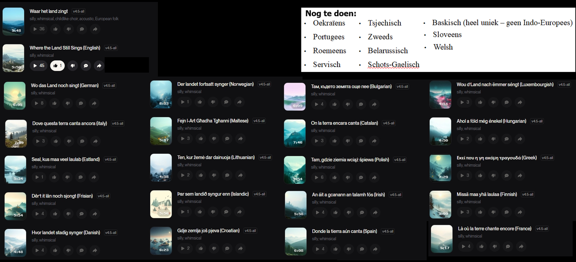Open the Ahol a föld még énekel (Hungarian) title

coord(491,121)
